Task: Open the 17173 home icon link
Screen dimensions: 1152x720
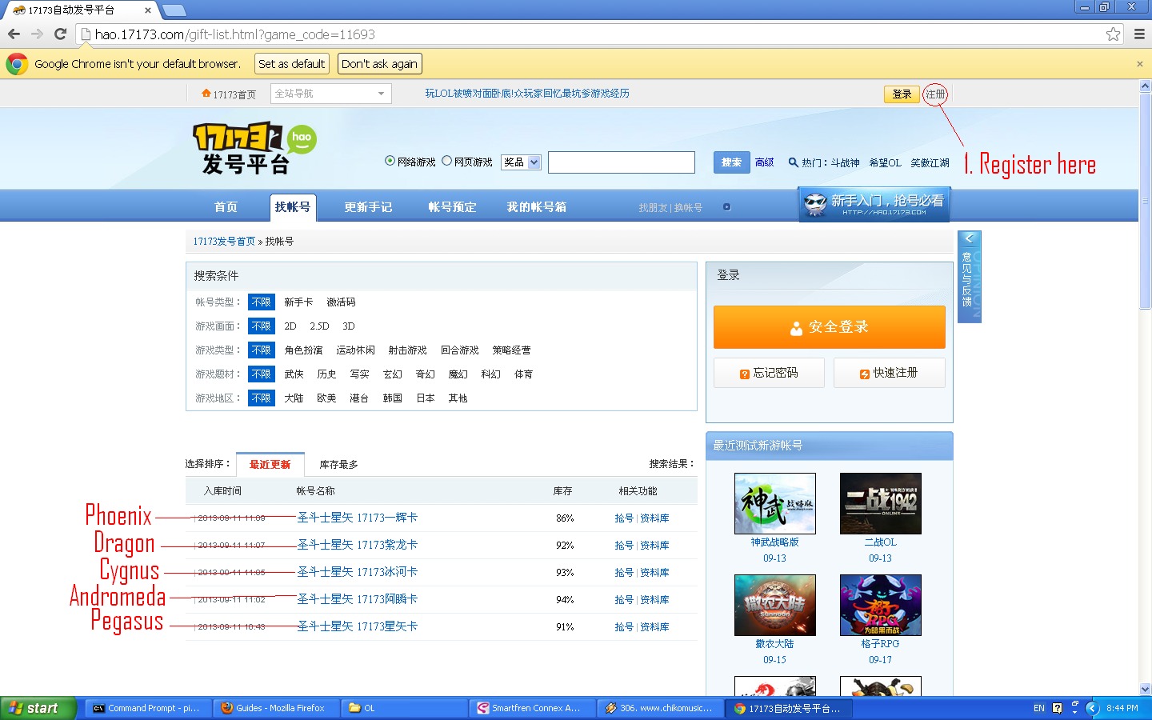Action: click(x=229, y=94)
